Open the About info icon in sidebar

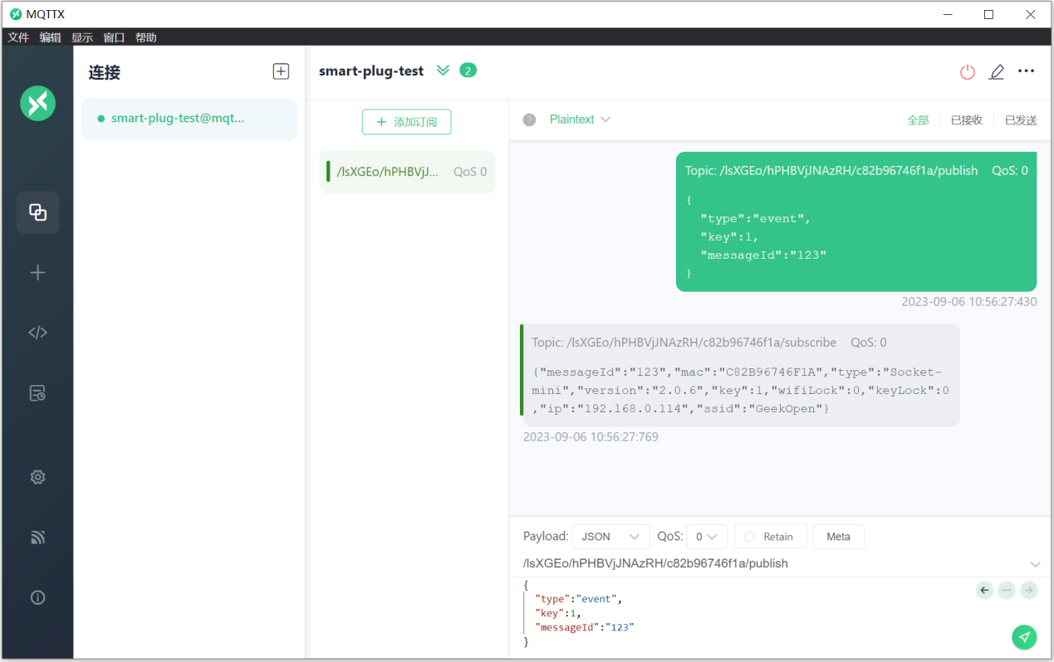37,597
